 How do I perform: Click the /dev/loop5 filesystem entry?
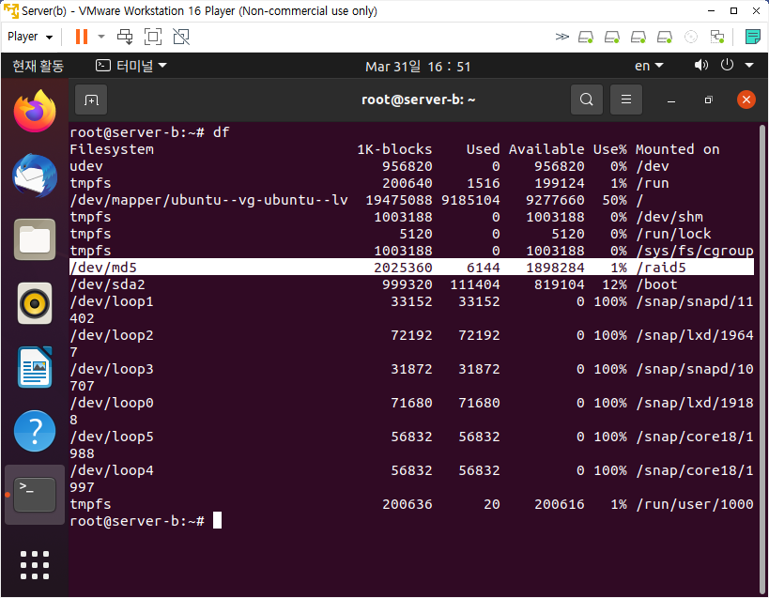(x=112, y=437)
